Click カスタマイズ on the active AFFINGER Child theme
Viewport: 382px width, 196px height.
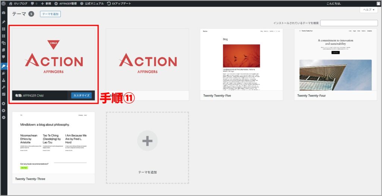point(81,95)
